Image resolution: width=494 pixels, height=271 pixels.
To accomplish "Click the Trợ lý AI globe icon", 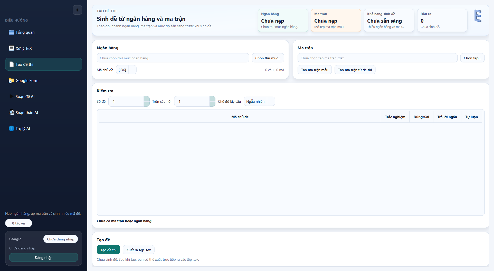I will pyautogui.click(x=11, y=129).
